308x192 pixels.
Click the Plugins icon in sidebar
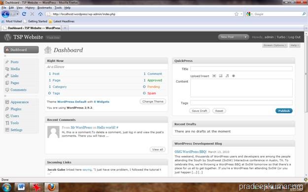pos(7,109)
